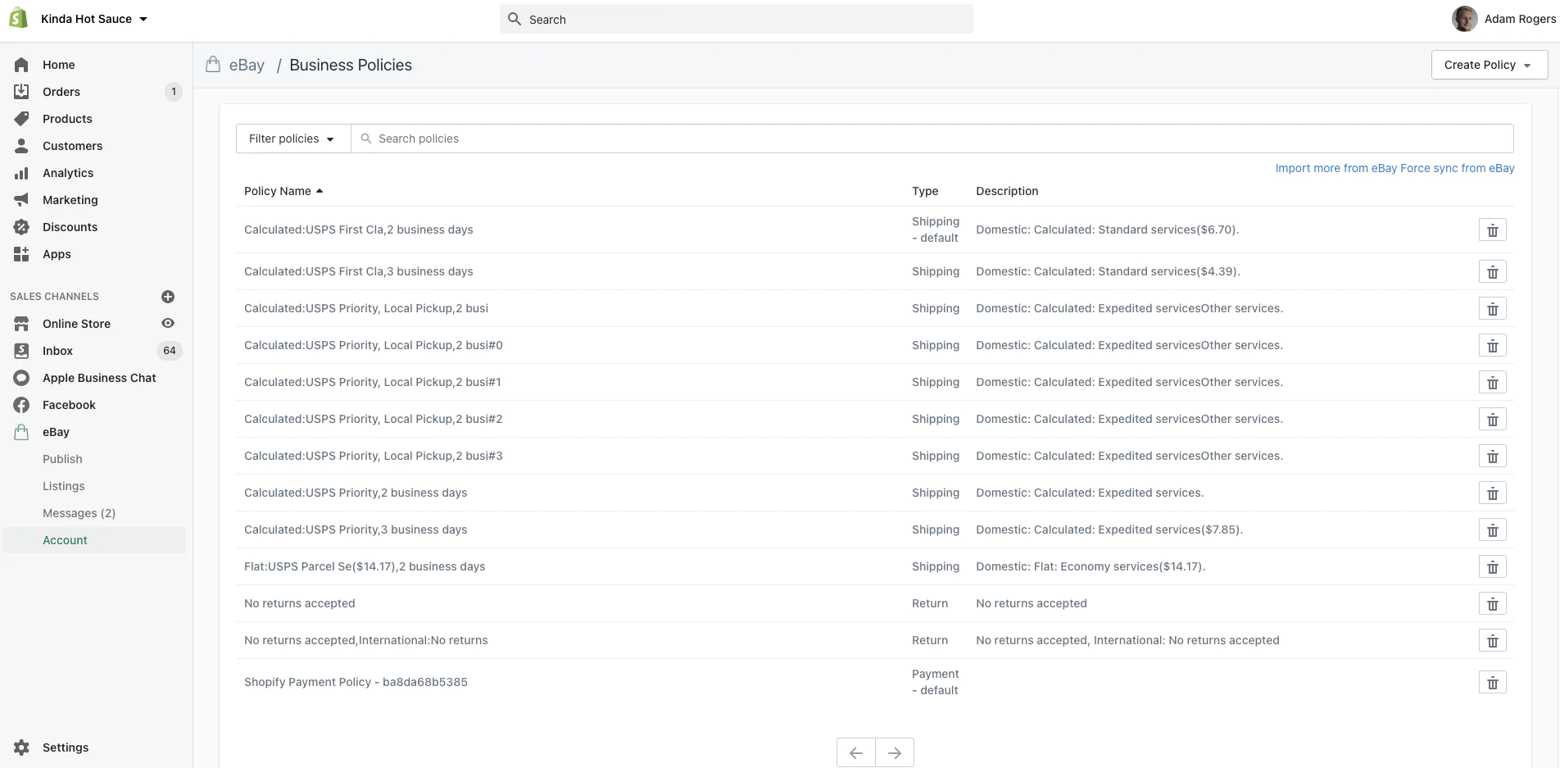Delete Flat:USPS Parcel shipping policy
This screenshot has height=768, width=1560.
coord(1492,567)
